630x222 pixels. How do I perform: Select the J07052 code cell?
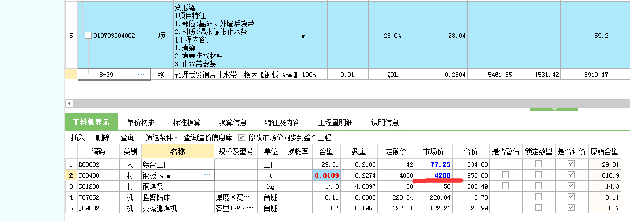tap(98, 197)
